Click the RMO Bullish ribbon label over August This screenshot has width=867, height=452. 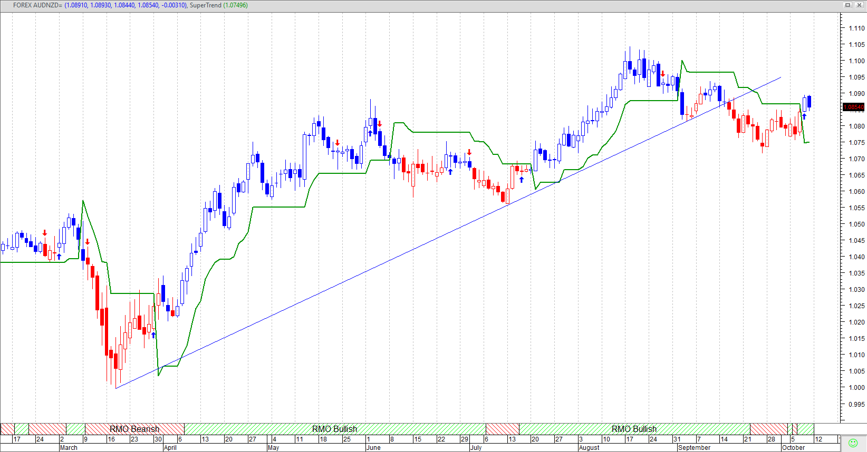pyautogui.click(x=634, y=429)
